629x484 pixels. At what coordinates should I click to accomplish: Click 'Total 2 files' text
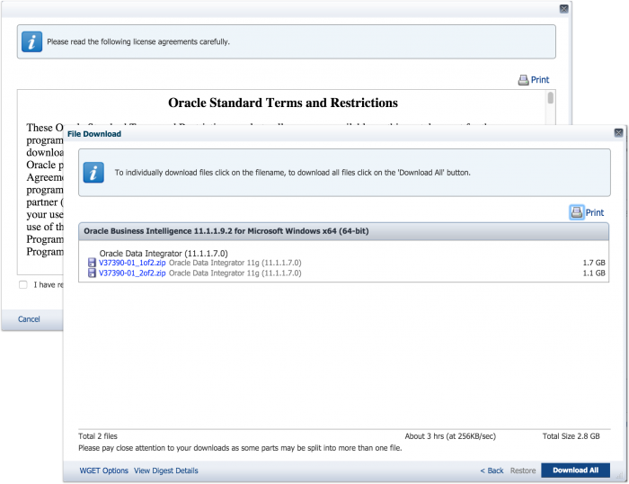point(98,436)
